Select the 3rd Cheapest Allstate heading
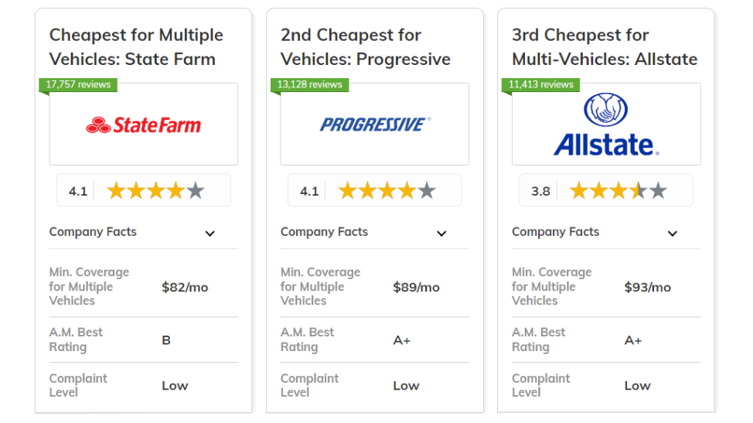The height and width of the screenshot is (423, 753). pos(605,47)
